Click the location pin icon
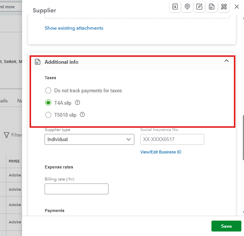244x236 pixels. click(x=187, y=7)
